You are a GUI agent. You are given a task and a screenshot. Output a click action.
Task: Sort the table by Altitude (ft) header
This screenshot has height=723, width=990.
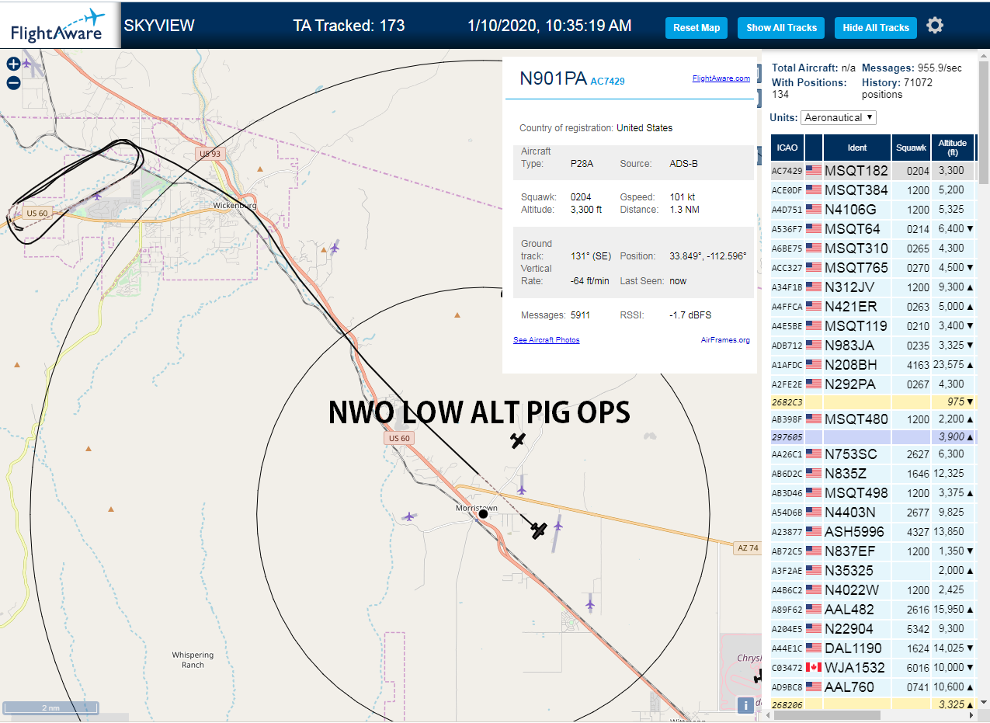(x=953, y=147)
